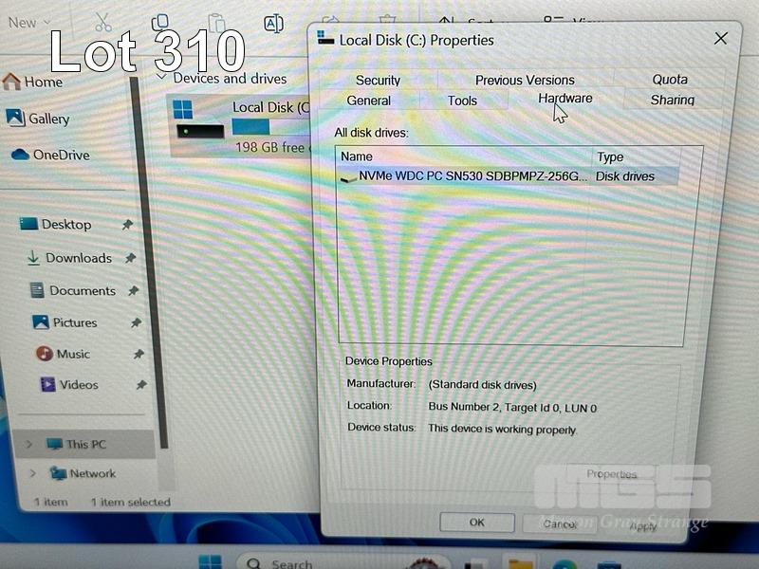
Task: Expand the Network tree node
Action: [33, 473]
